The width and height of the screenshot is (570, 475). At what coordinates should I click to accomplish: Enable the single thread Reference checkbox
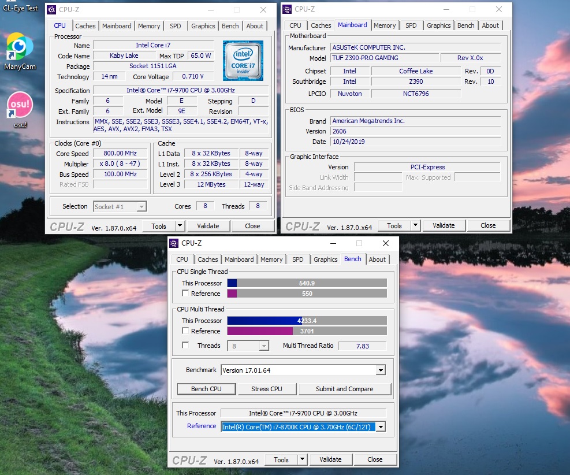click(x=185, y=294)
